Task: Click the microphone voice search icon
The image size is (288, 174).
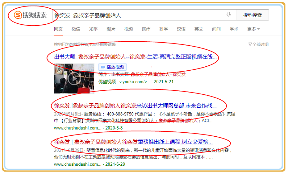Action: pyautogui.click(x=229, y=15)
